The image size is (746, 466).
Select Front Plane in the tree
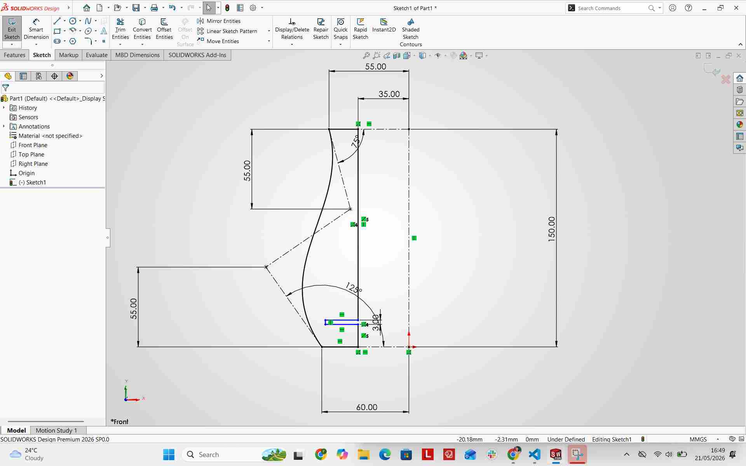pos(33,145)
